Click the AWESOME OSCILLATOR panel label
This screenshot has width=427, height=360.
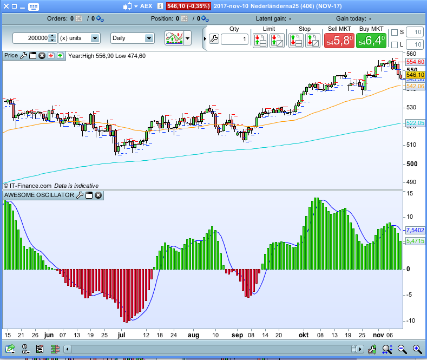click(x=39, y=195)
